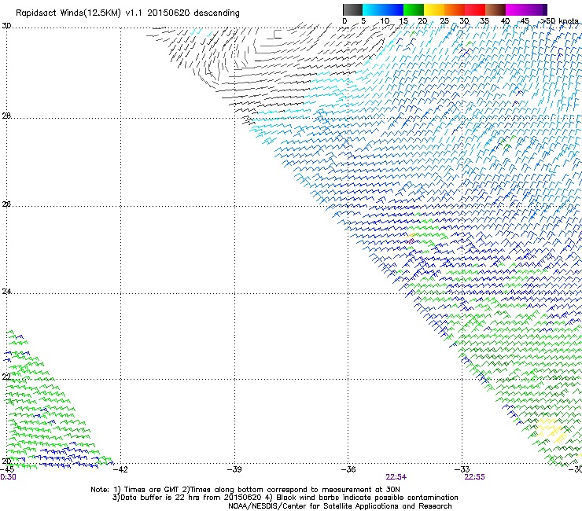Click the '-36' longitude axis label
Viewport: 582px width, 511px height.
coord(348,470)
